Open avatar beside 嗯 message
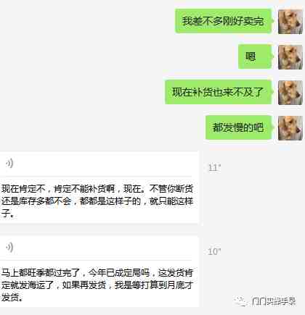The height and width of the screenshot is (315, 305). (x=290, y=57)
